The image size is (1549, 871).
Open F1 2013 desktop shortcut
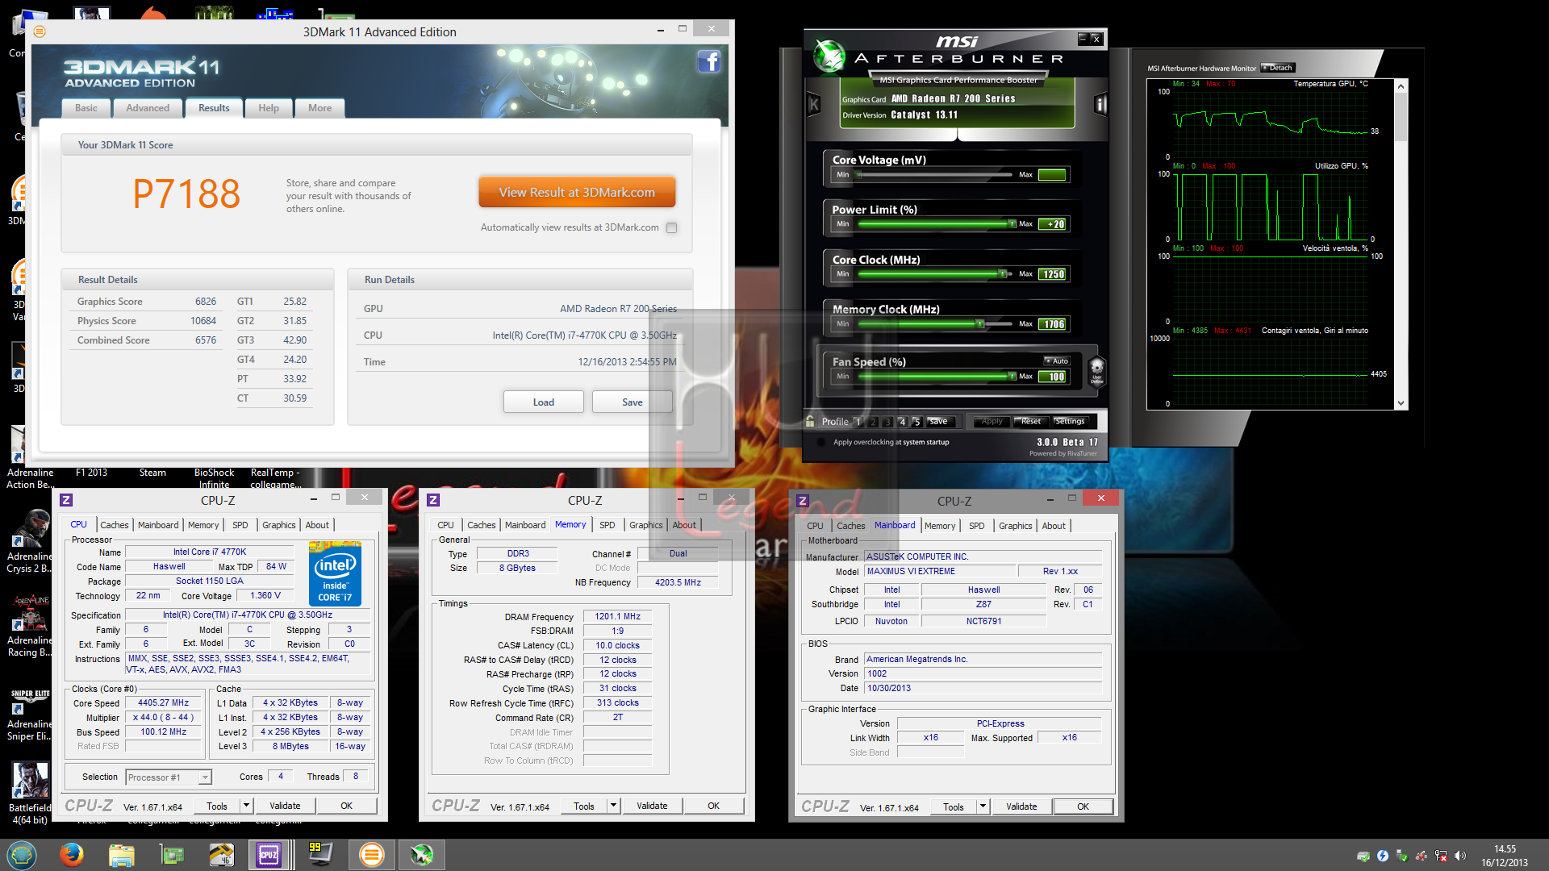click(x=91, y=473)
